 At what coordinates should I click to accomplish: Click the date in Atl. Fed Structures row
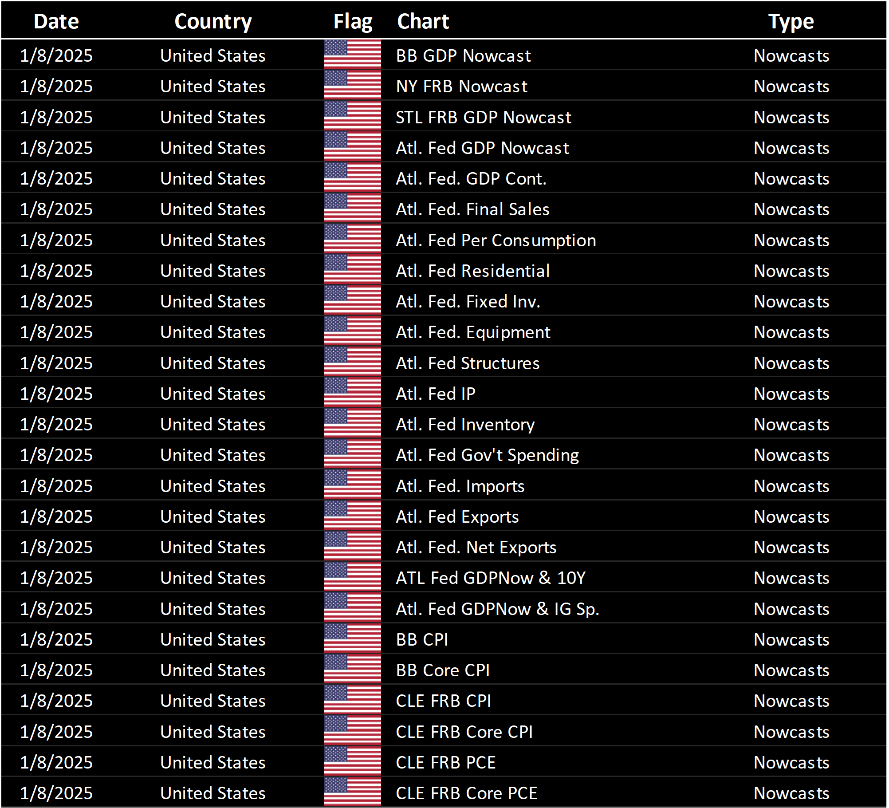[x=56, y=363]
